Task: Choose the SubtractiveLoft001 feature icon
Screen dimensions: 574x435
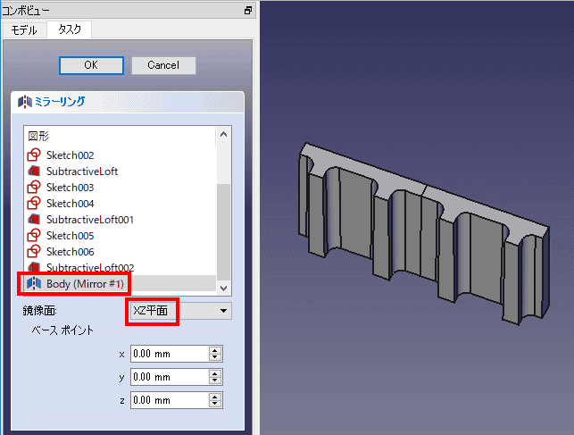Action: click(34, 220)
